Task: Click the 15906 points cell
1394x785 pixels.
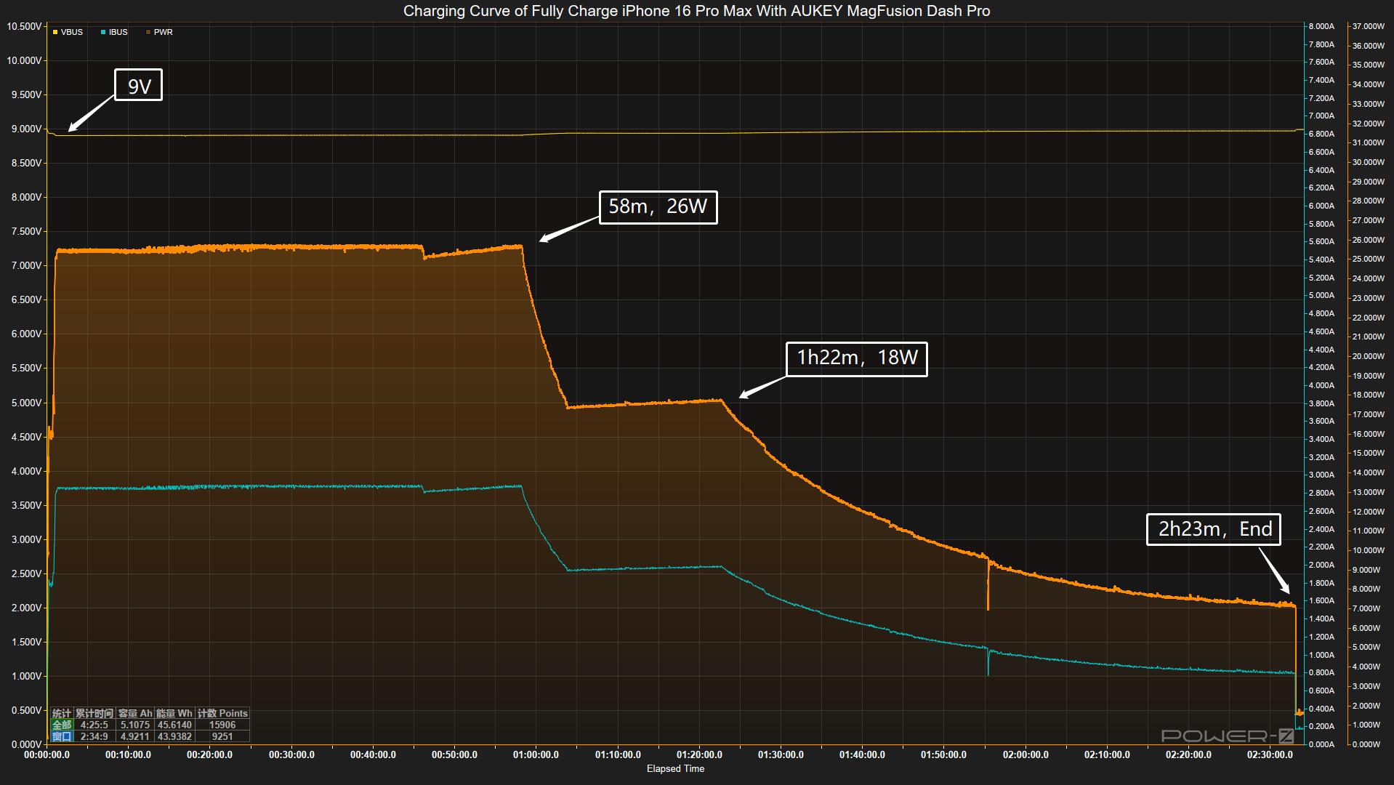Action: 222,725
